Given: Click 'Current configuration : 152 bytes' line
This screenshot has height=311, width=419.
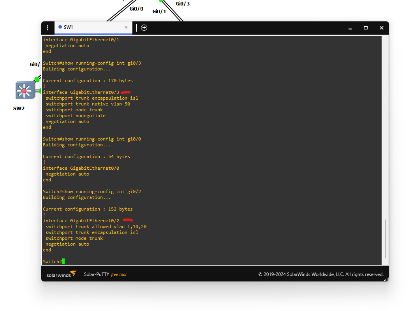Looking at the screenshot, I should pyautogui.click(x=88, y=209).
